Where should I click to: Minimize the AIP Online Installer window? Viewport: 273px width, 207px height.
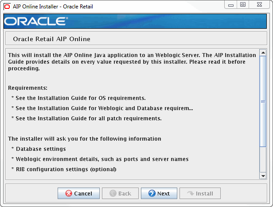[231, 5]
